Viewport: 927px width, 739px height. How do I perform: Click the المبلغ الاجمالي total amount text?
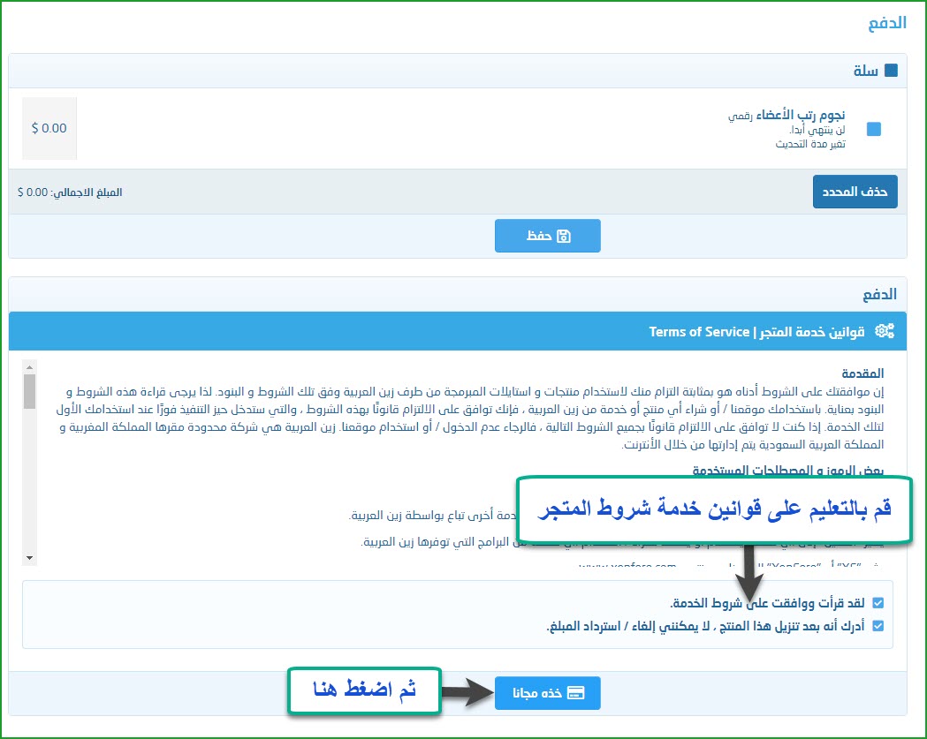pos(70,192)
